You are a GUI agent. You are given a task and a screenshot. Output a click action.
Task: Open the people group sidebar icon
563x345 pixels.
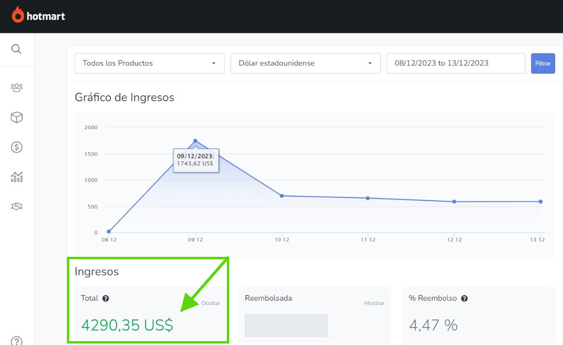coord(16,88)
